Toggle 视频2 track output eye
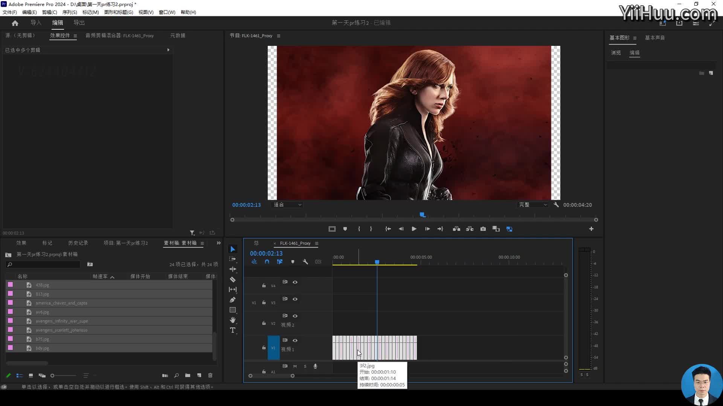Screen dimensions: 723x406 [295, 316]
